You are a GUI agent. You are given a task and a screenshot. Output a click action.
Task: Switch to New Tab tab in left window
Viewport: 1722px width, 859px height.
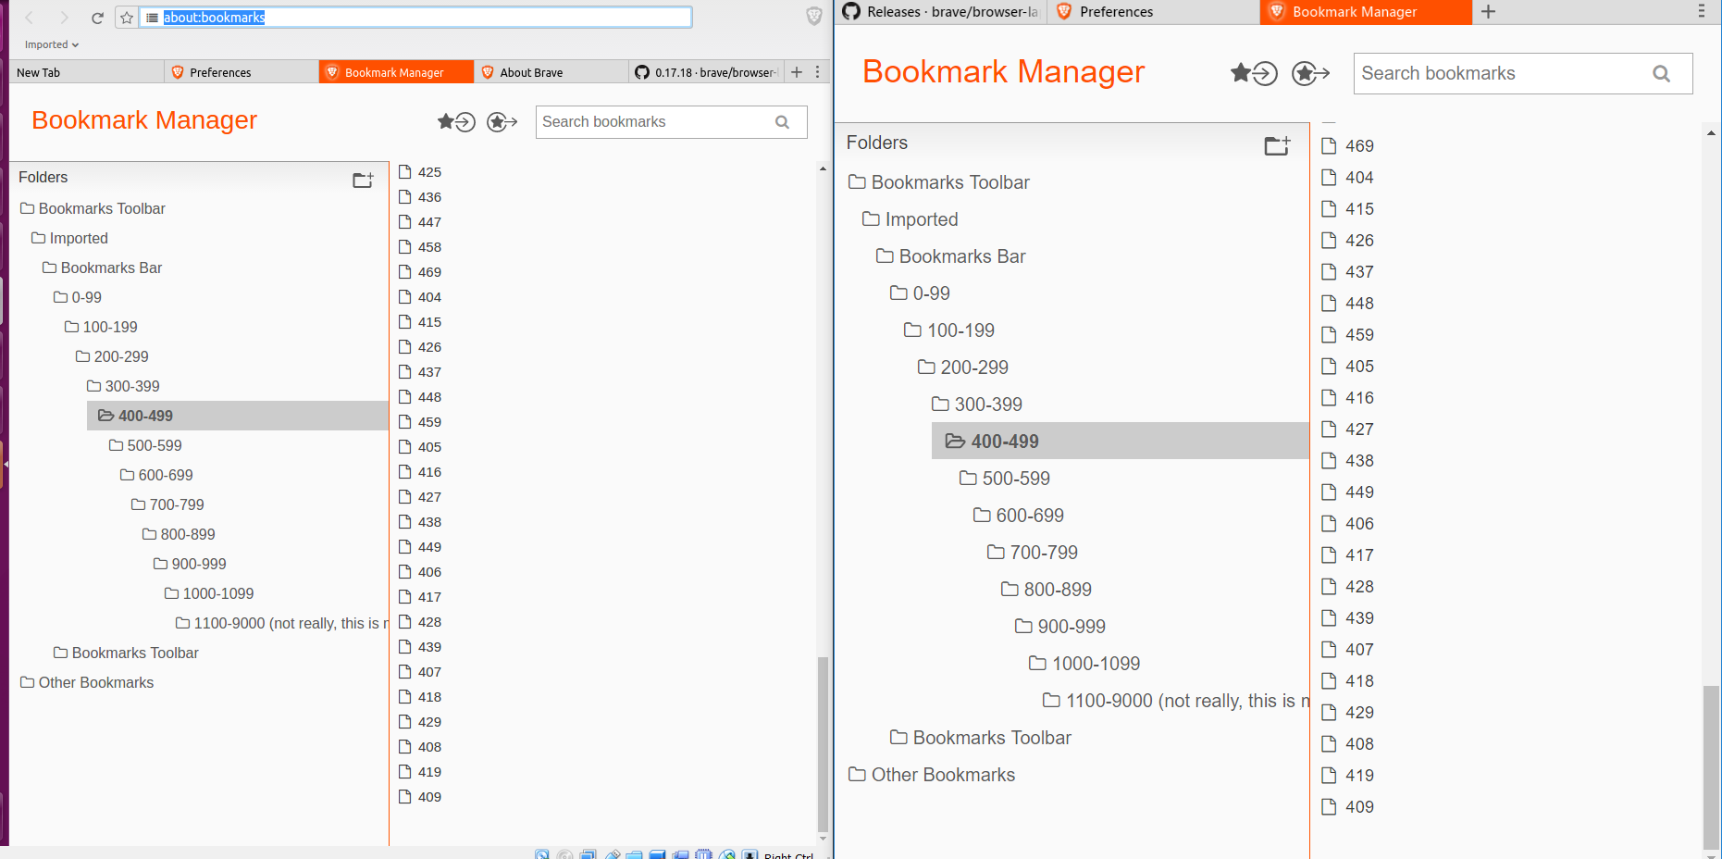tap(86, 72)
